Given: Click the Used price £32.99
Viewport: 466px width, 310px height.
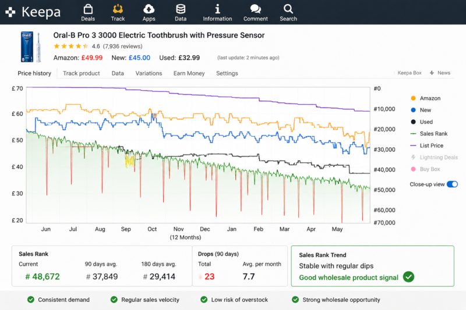Looking at the screenshot, I should (x=189, y=58).
